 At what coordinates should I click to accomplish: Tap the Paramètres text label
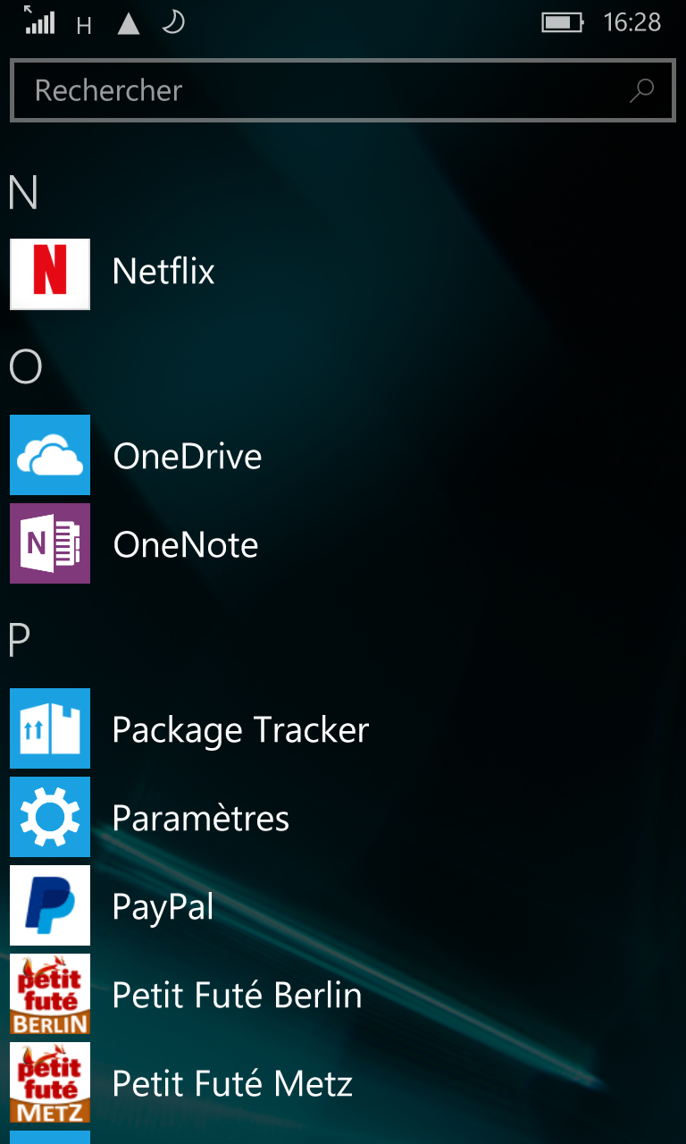click(x=201, y=819)
